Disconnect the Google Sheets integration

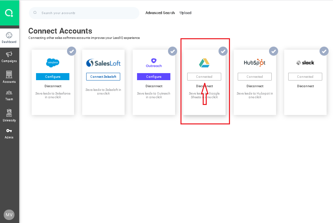(204, 86)
